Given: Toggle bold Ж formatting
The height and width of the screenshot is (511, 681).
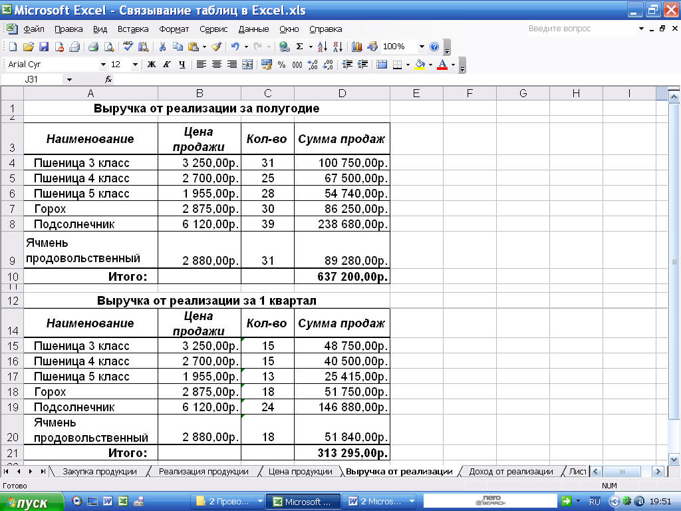Looking at the screenshot, I should 151,65.
